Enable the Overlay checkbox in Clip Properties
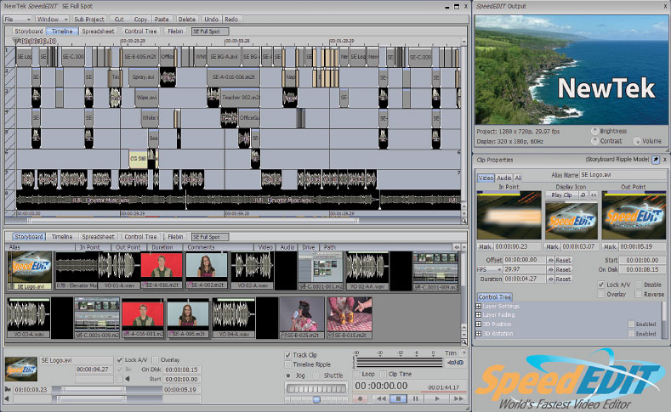 click(x=600, y=294)
